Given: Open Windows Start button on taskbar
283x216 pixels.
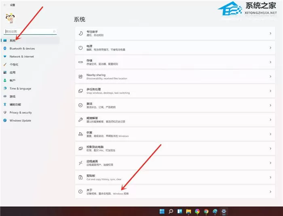Looking at the screenshot, I should (x=162, y=211).
